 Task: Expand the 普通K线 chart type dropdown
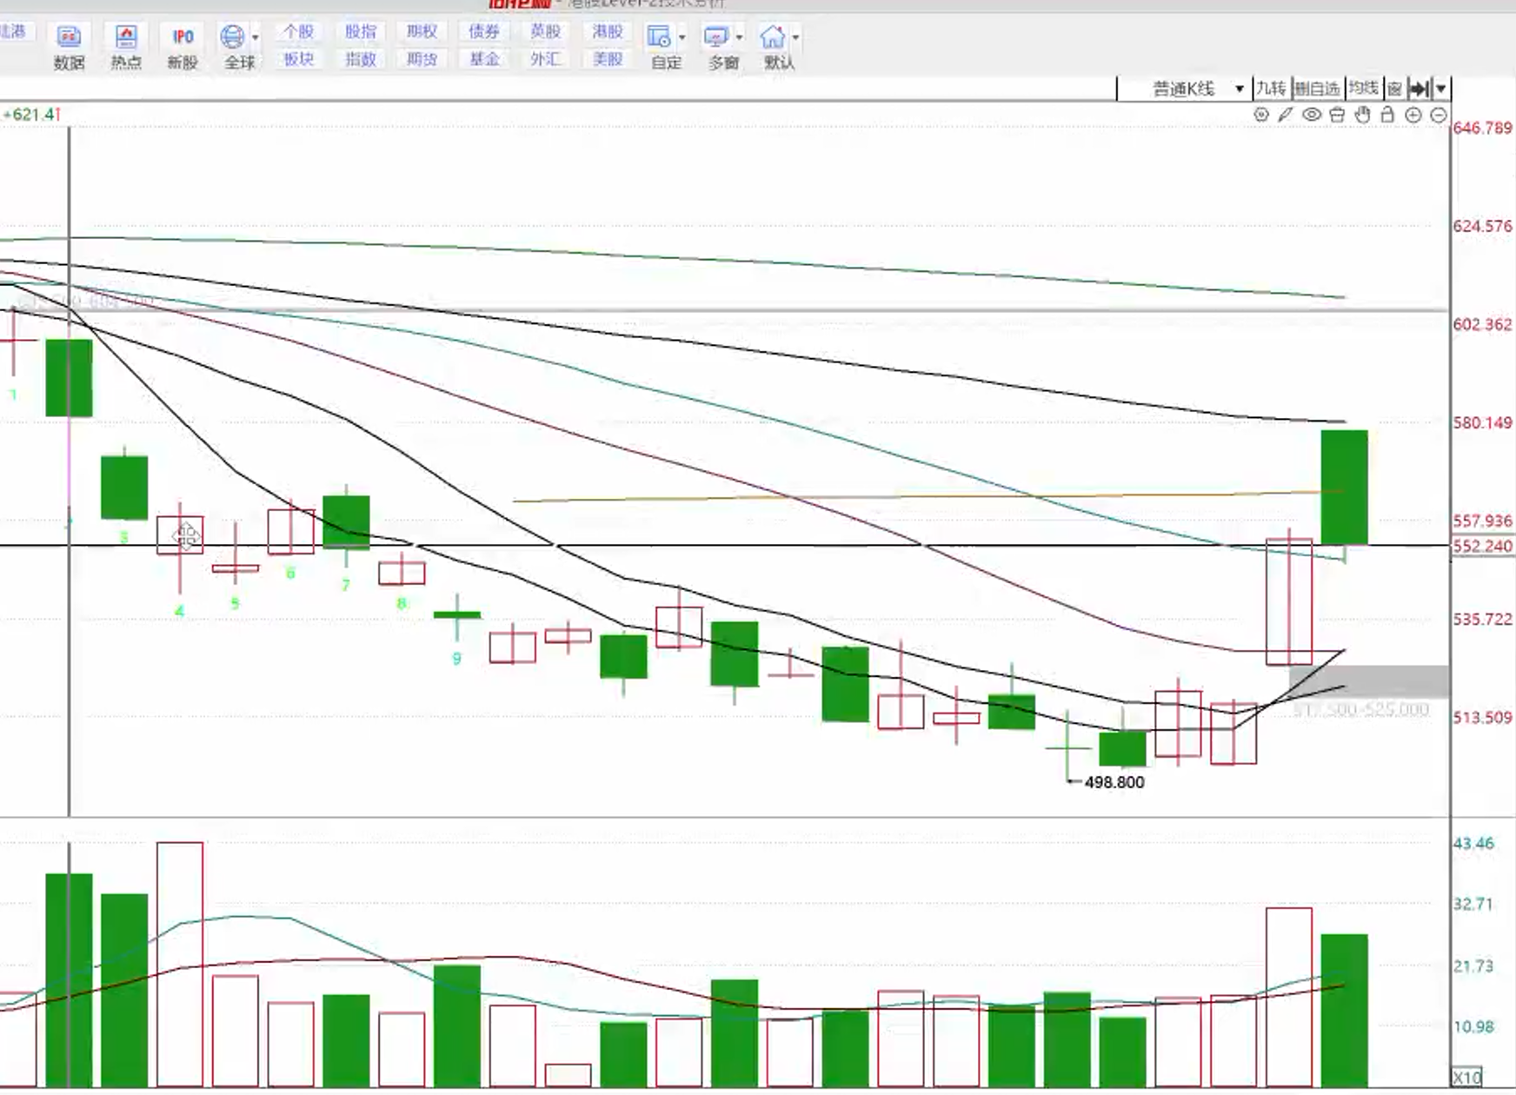tap(1239, 89)
